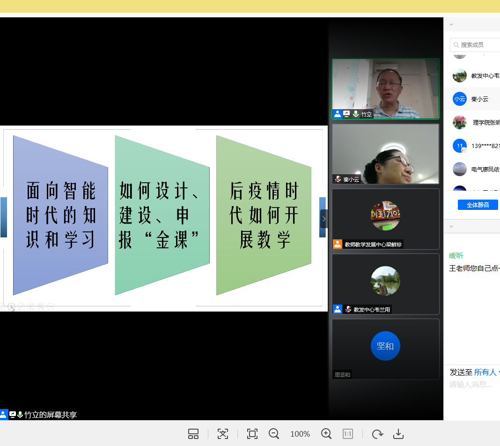Show image at 1:1 original size
The width and height of the screenshot is (500, 446).
coord(348,434)
